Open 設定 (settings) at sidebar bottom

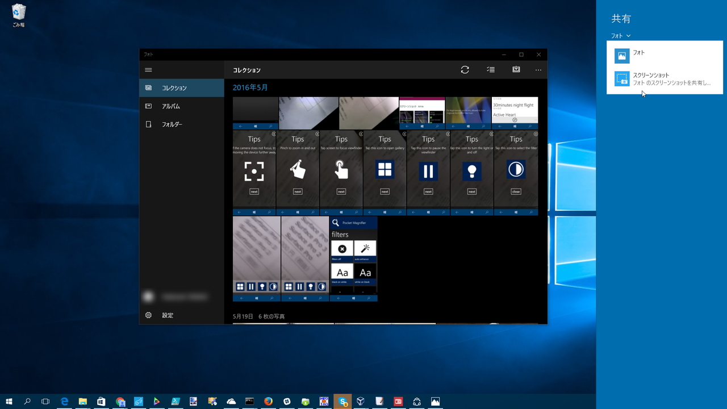point(167,315)
